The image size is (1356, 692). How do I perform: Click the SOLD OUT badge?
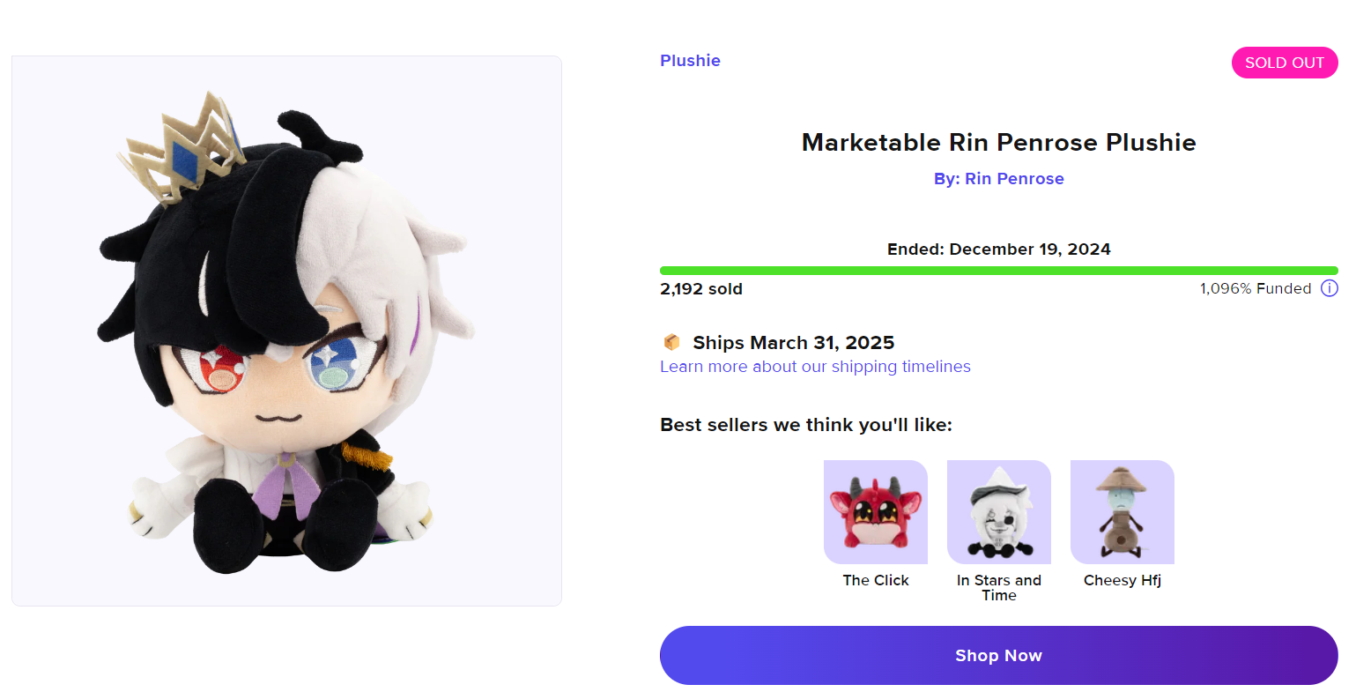click(1284, 63)
